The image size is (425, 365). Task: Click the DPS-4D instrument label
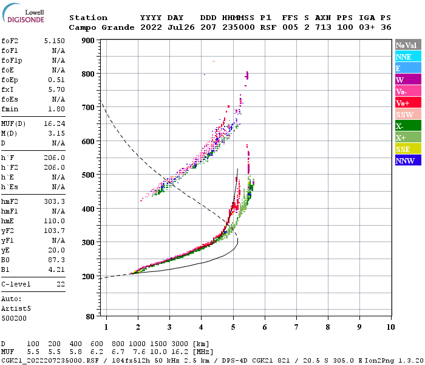click(235, 361)
